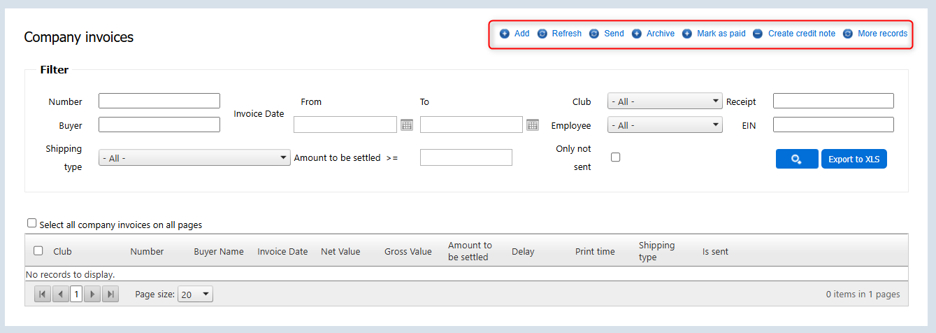This screenshot has height=333, width=936.
Task: Expand the Shipping type dropdown
Action: 194,158
